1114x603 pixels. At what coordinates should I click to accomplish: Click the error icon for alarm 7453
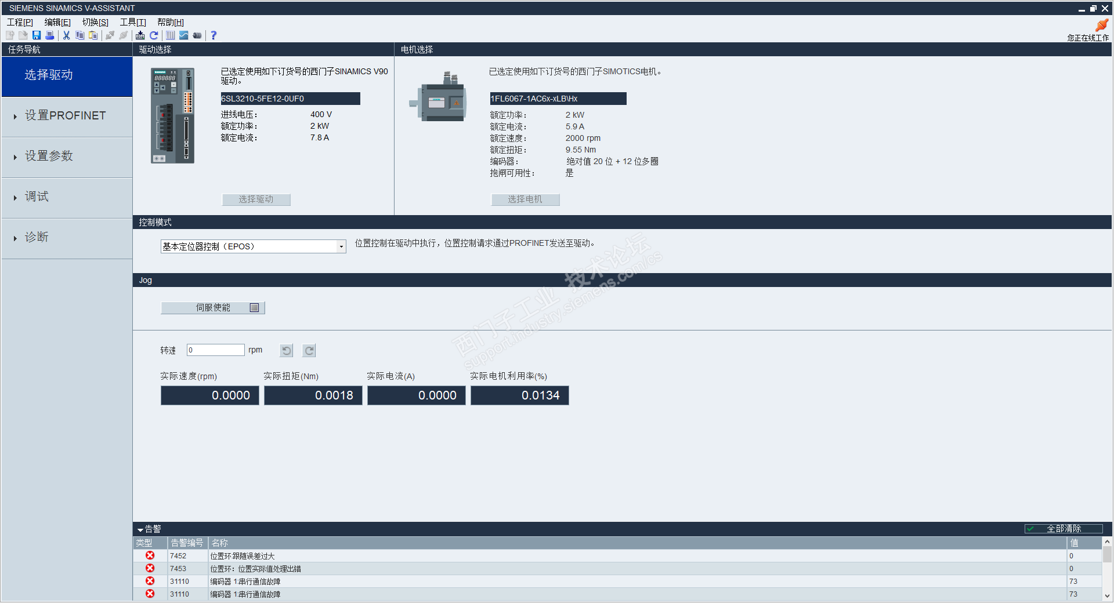tap(150, 568)
